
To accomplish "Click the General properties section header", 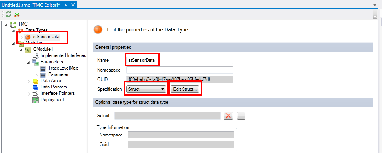I will [x=233, y=47].
